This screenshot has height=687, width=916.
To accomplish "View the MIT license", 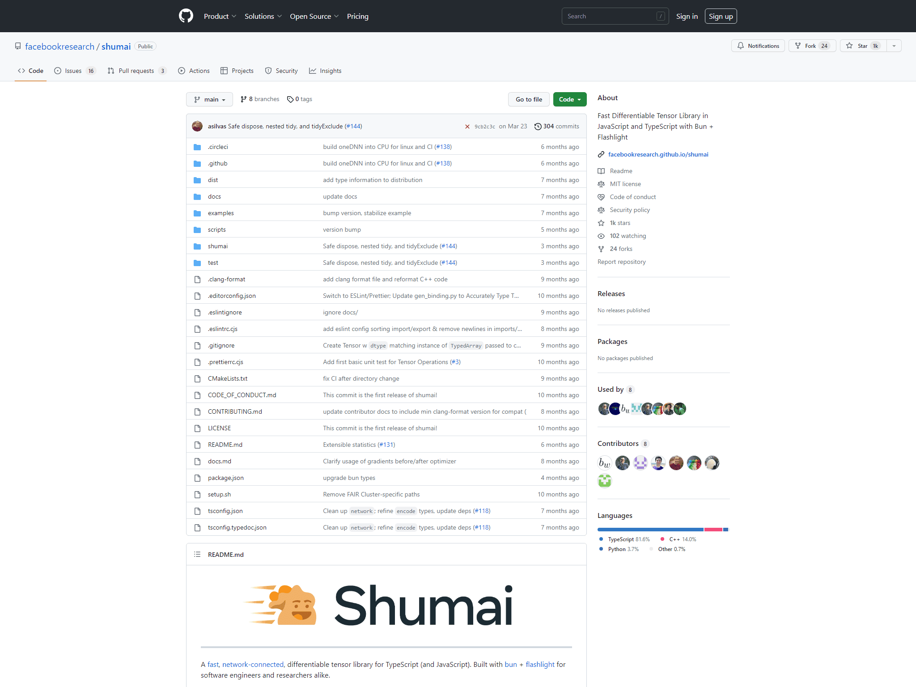I will [625, 184].
